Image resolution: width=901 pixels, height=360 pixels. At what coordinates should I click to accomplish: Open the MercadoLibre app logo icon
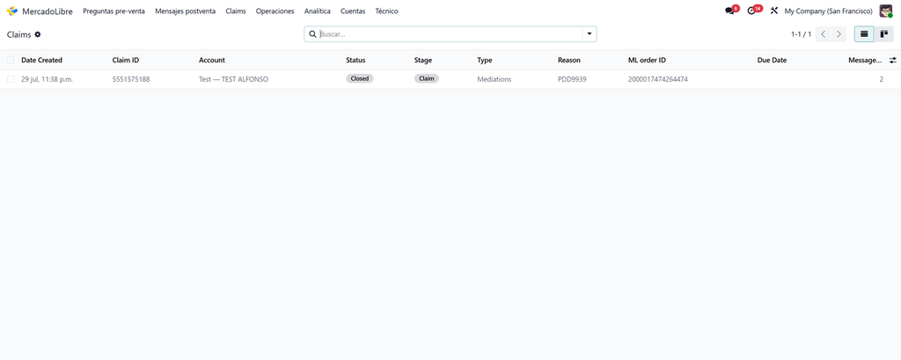click(12, 11)
